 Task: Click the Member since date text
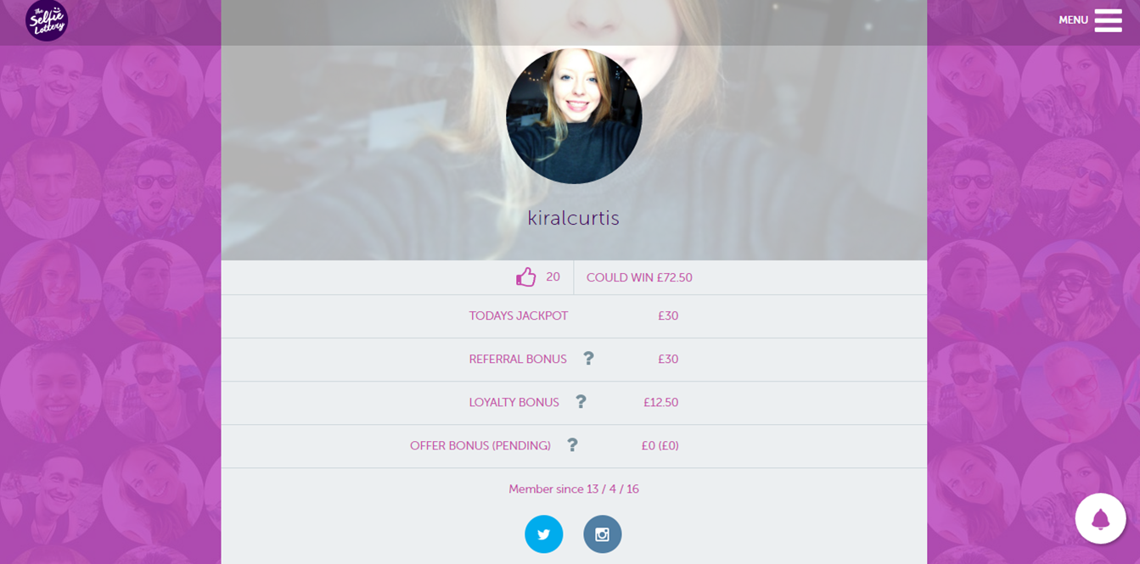pyautogui.click(x=574, y=489)
